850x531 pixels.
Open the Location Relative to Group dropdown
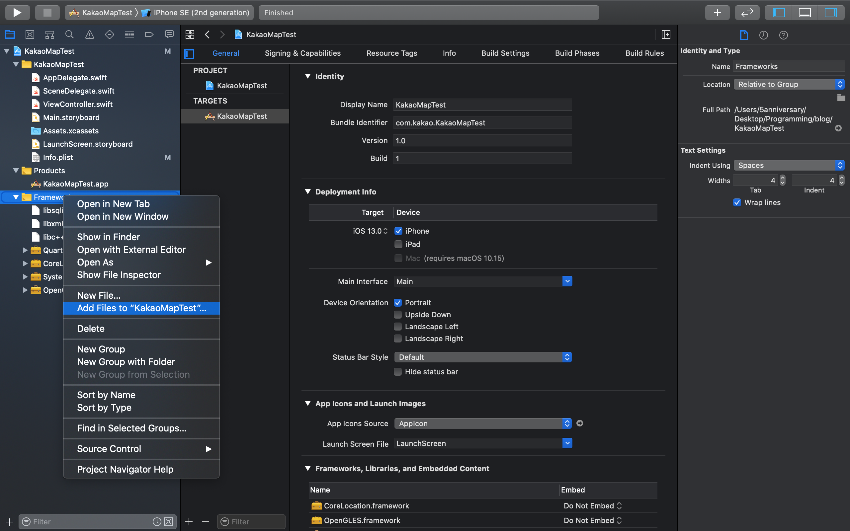(x=789, y=84)
